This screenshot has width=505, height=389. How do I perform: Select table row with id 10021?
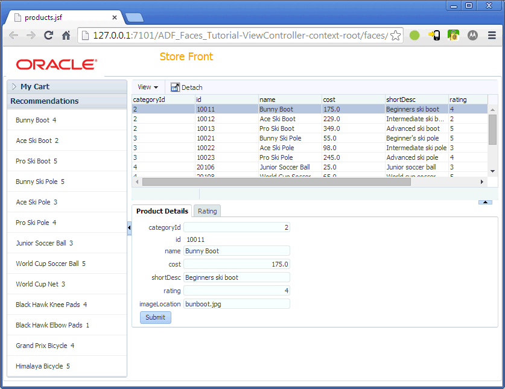click(310, 138)
